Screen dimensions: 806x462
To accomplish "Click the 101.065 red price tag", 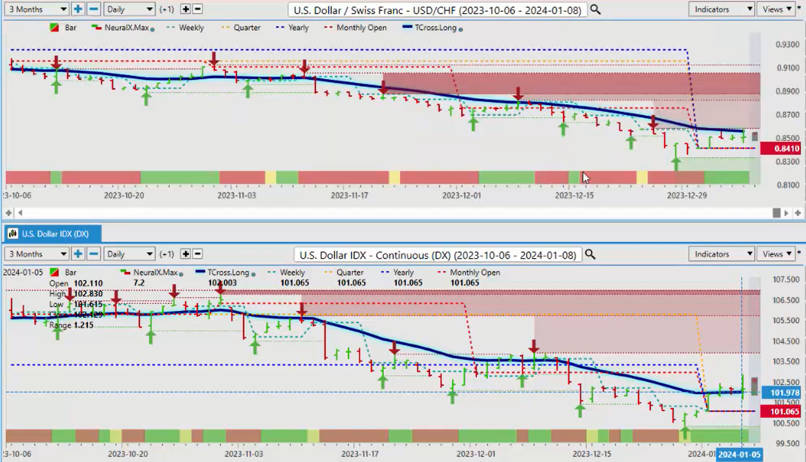I will [x=781, y=412].
